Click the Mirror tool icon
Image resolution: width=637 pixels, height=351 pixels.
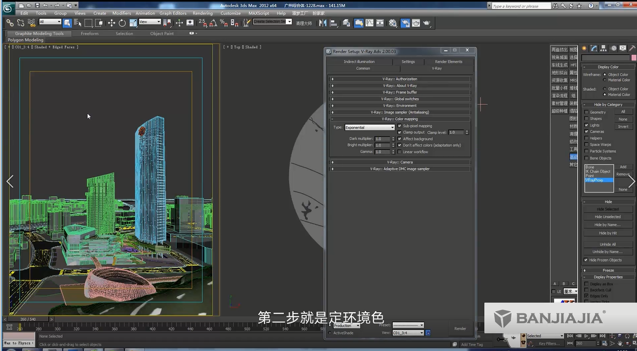323,23
